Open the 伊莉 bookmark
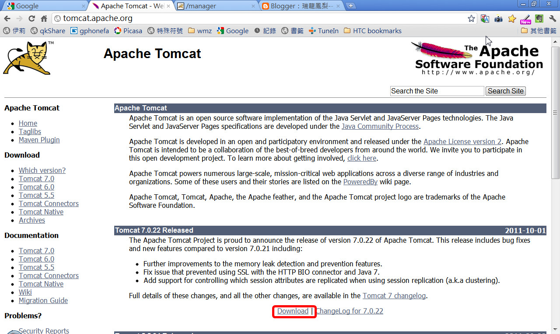The image size is (560, 334). click(14, 31)
